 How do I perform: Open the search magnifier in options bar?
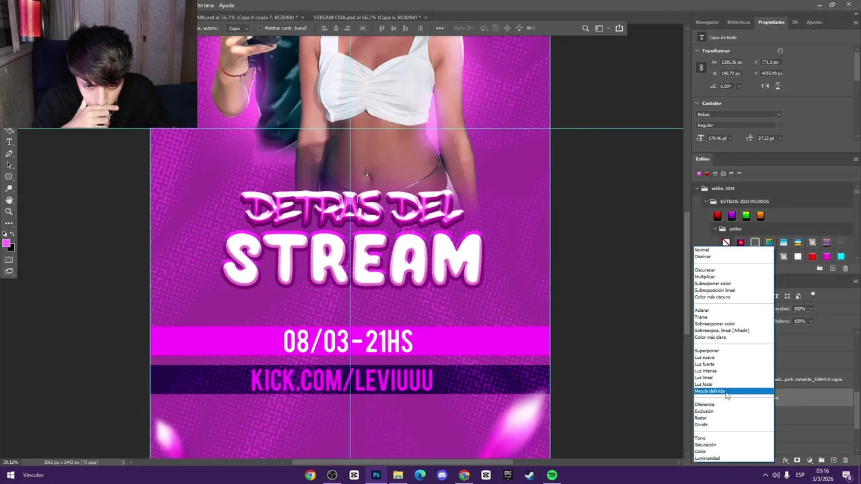(585, 28)
